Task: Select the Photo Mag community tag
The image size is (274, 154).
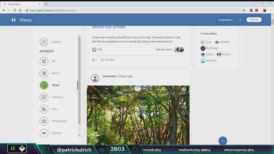Action: [209, 48]
